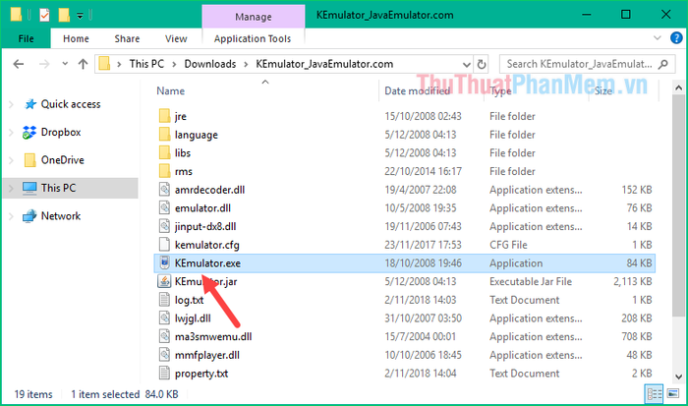Open the Application Tools tab
688x406 pixels.
[253, 38]
